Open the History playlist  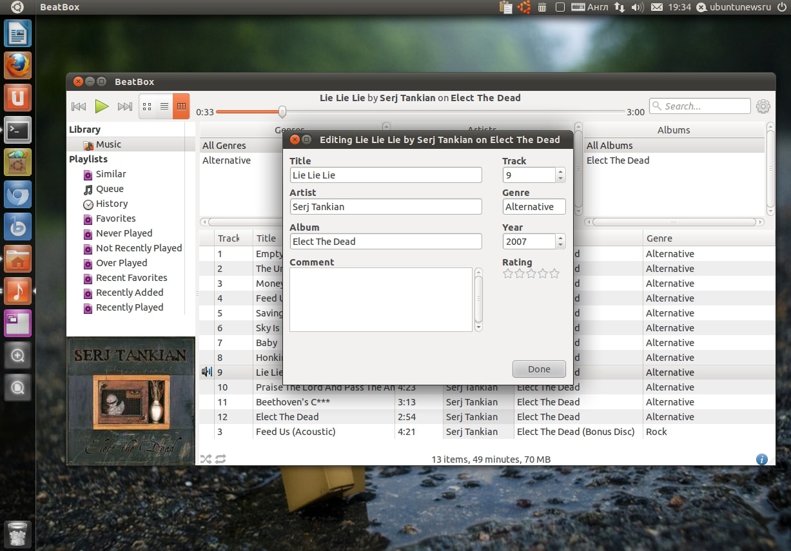112,204
